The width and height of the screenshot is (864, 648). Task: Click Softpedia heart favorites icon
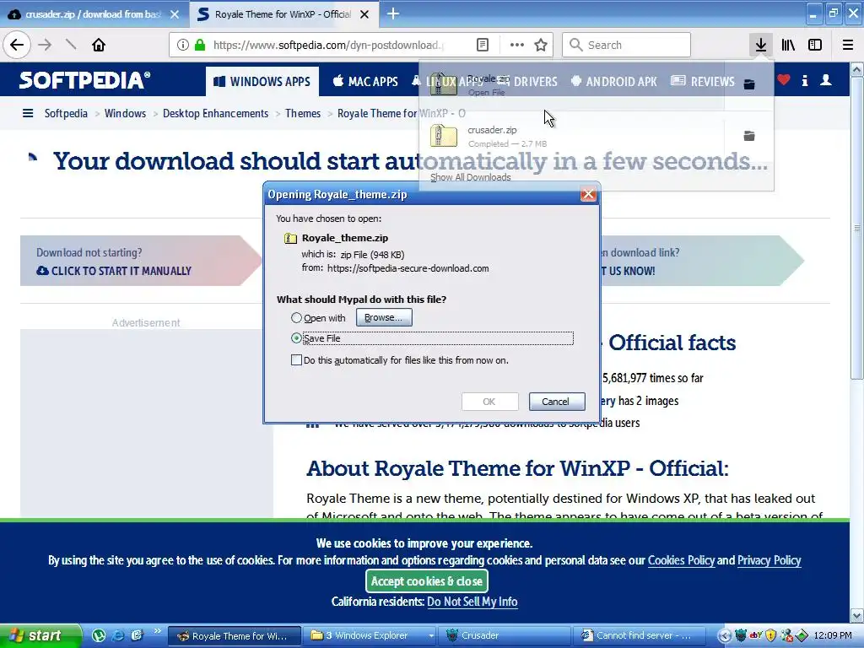[x=784, y=80]
